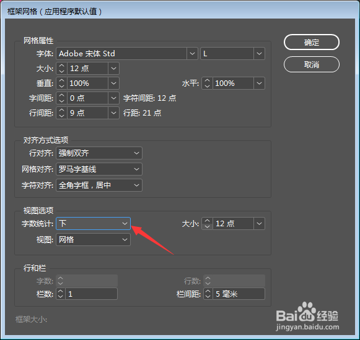Click the 垂直 100% stepper arrows
Viewport: 360px width, 340px height.
point(61,83)
